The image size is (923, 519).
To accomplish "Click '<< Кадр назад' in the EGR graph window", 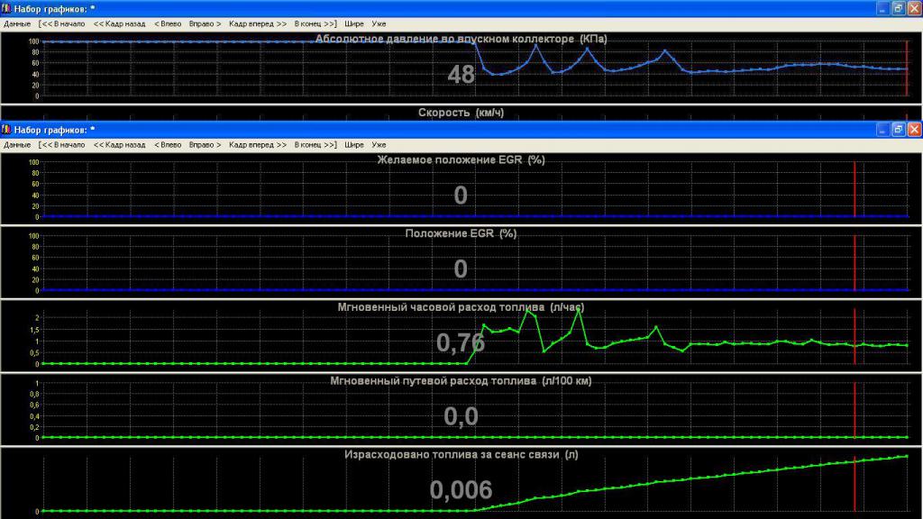I will [x=119, y=144].
